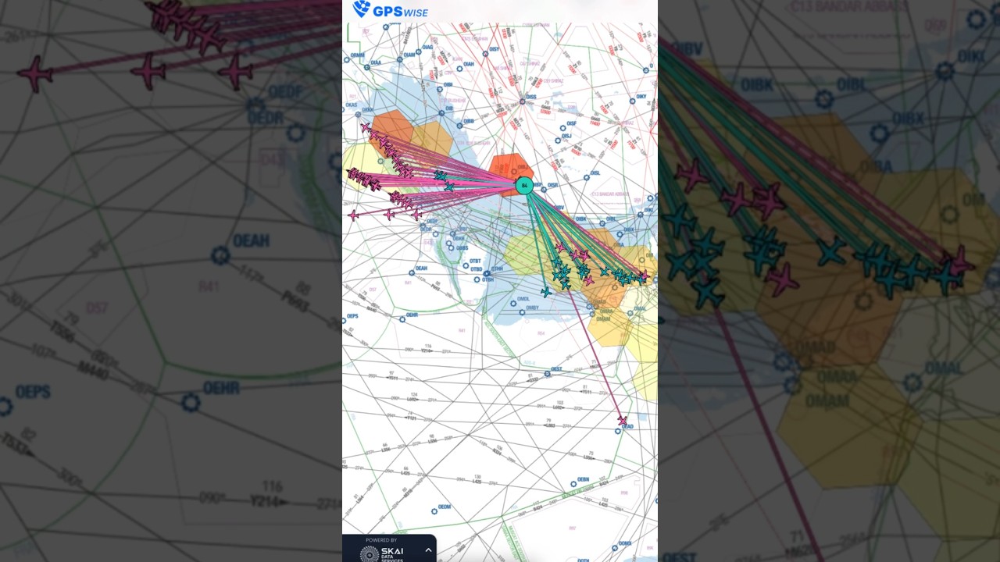1000x562 pixels.
Task: Click the N324 airway label
Action: [497, 452]
